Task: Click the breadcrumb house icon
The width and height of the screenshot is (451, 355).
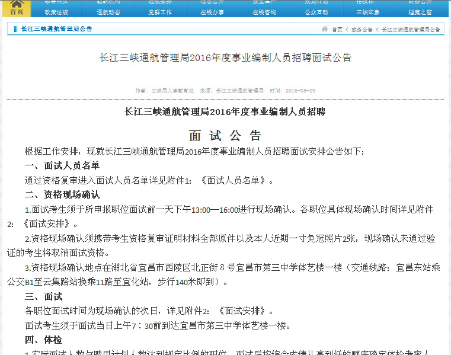Action: click(325, 29)
